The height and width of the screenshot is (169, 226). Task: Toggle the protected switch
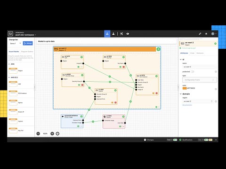(x=192, y=72)
